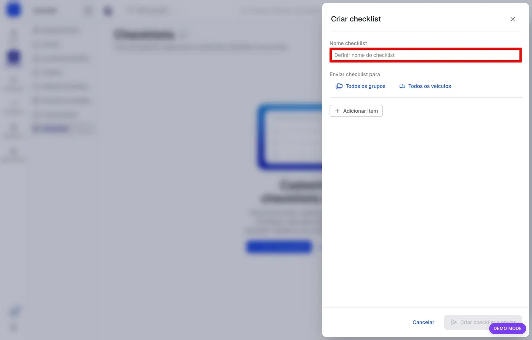Image resolution: width=532 pixels, height=340 pixels.
Task: Click the blurred blue button behind the panel
Action: click(279, 246)
